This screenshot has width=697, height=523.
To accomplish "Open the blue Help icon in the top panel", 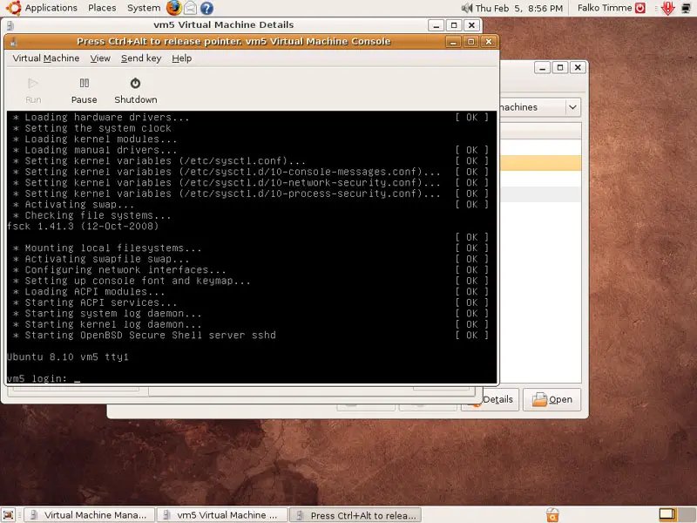I will pyautogui.click(x=206, y=8).
